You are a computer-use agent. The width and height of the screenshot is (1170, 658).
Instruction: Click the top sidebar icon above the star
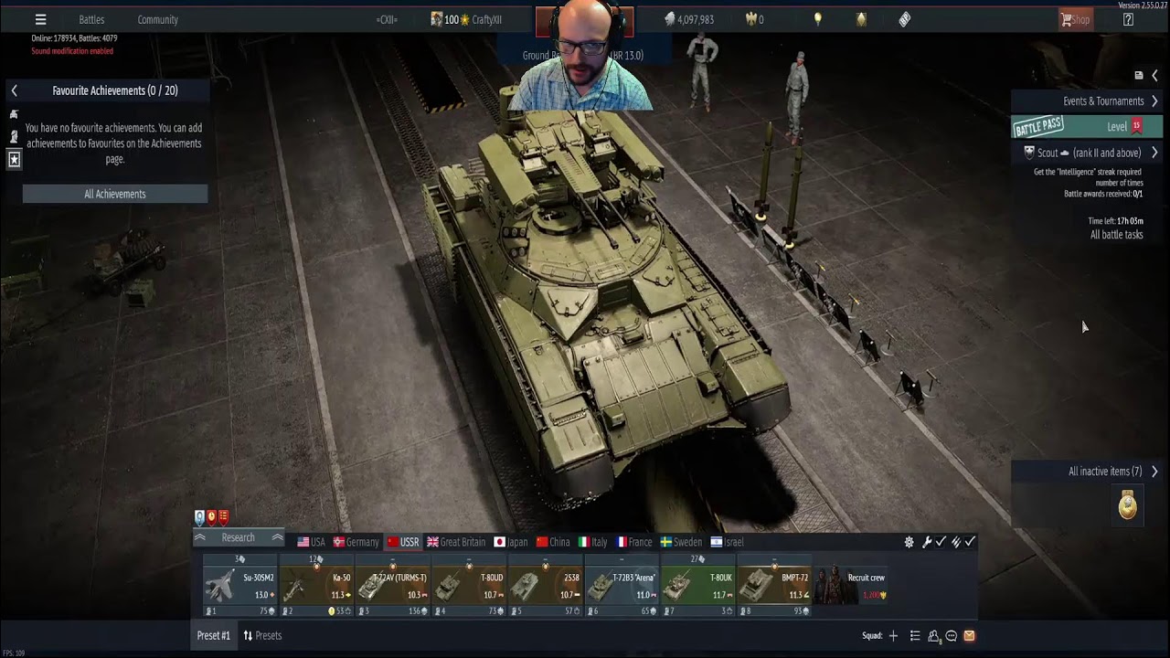(14, 114)
